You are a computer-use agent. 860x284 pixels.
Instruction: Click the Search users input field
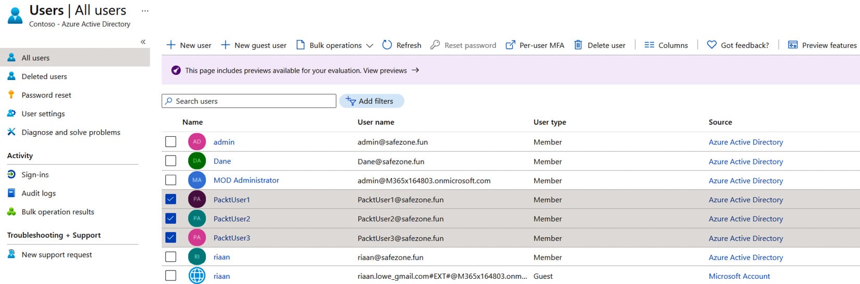[249, 101]
